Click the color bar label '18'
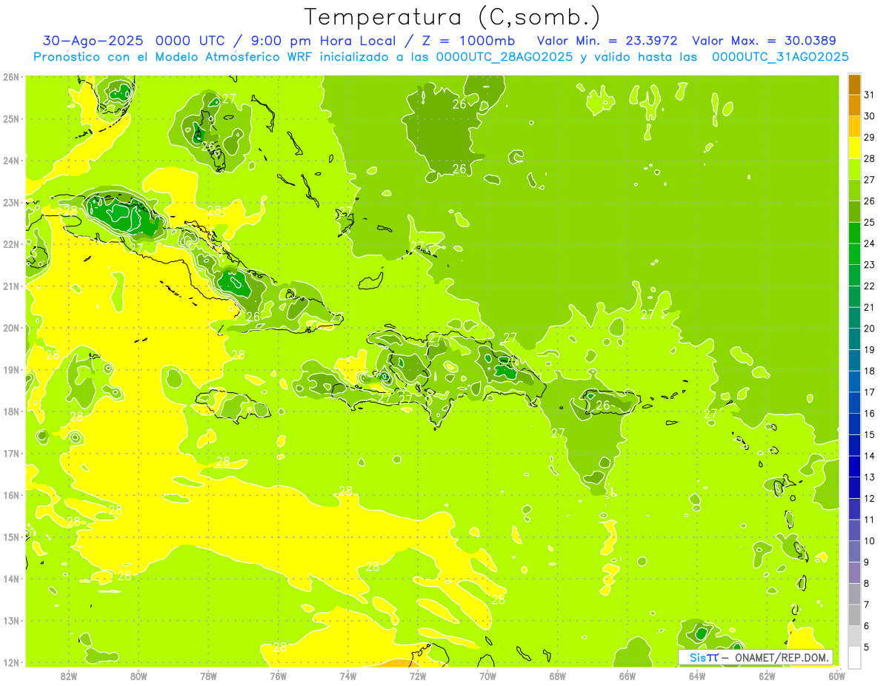 point(870,371)
